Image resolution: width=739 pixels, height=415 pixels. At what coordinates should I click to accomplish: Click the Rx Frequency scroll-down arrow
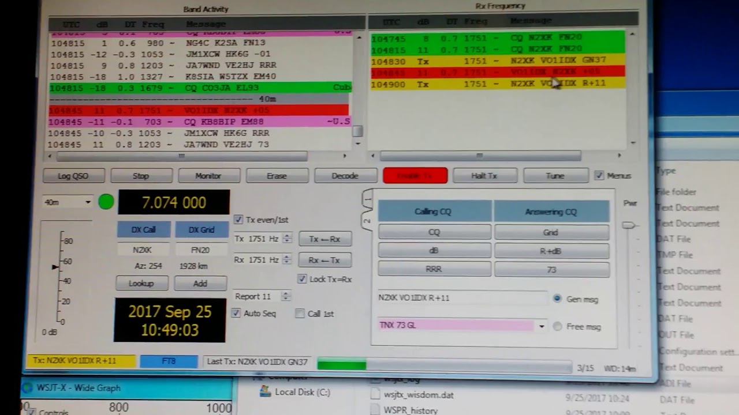(x=632, y=142)
